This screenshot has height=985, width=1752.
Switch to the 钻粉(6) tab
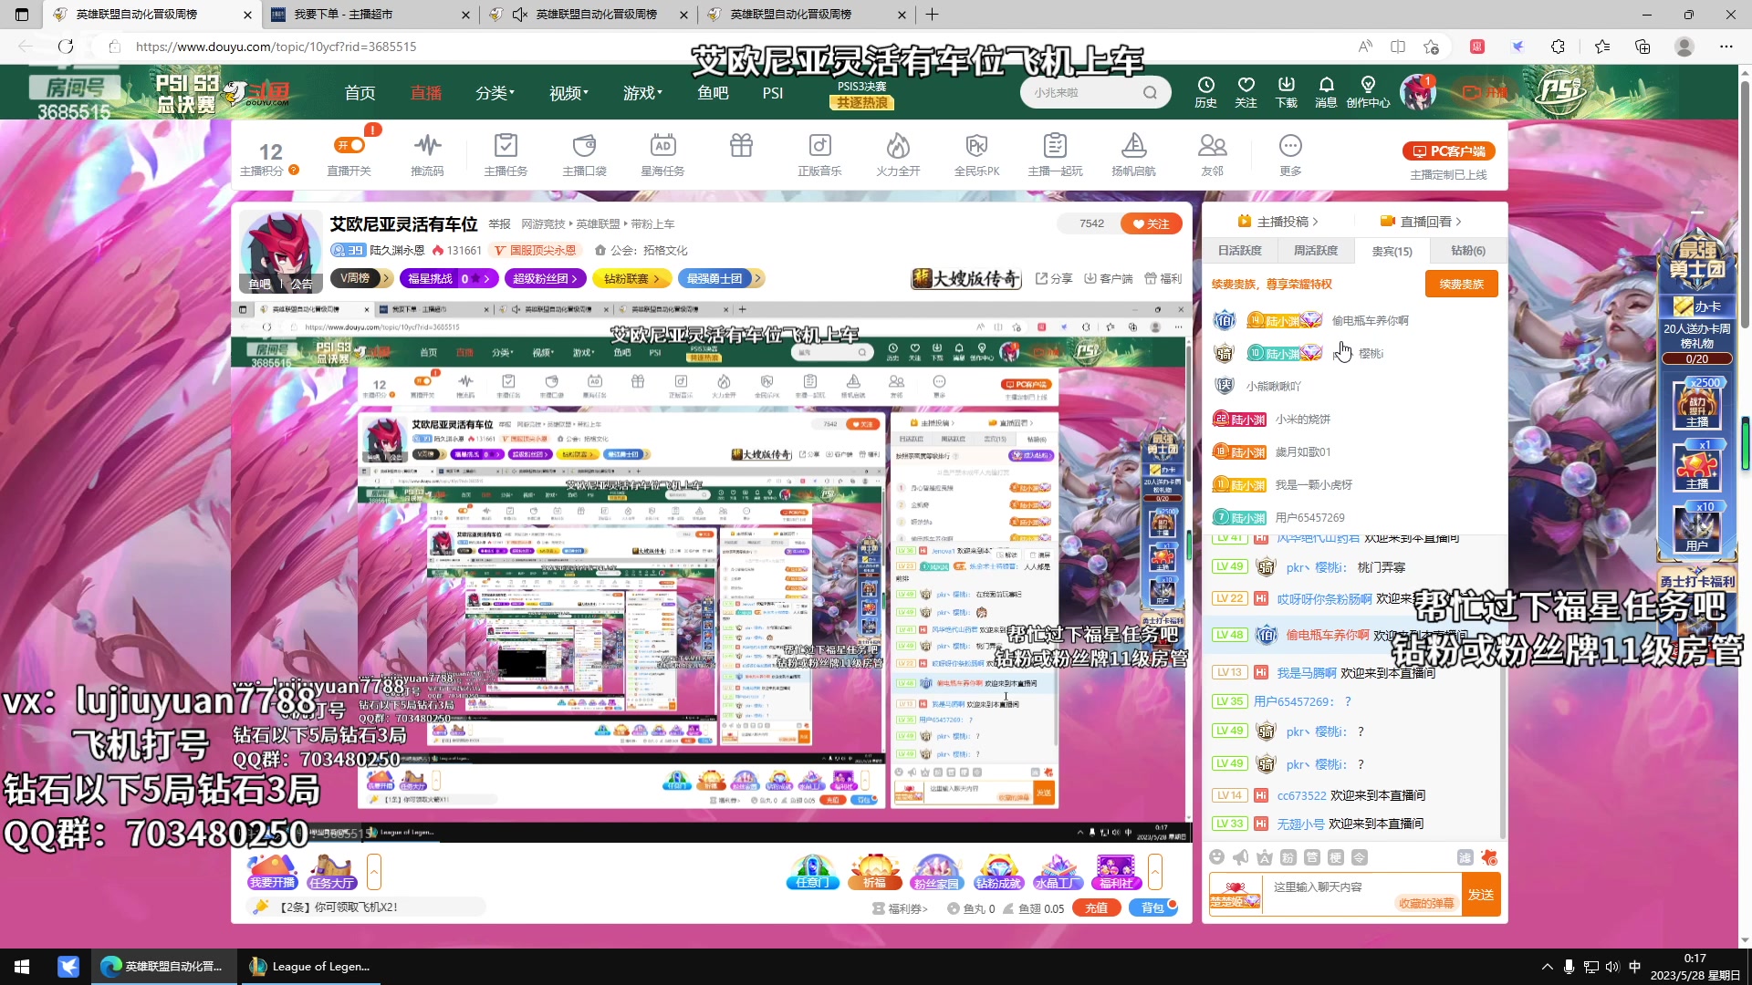[1468, 251]
